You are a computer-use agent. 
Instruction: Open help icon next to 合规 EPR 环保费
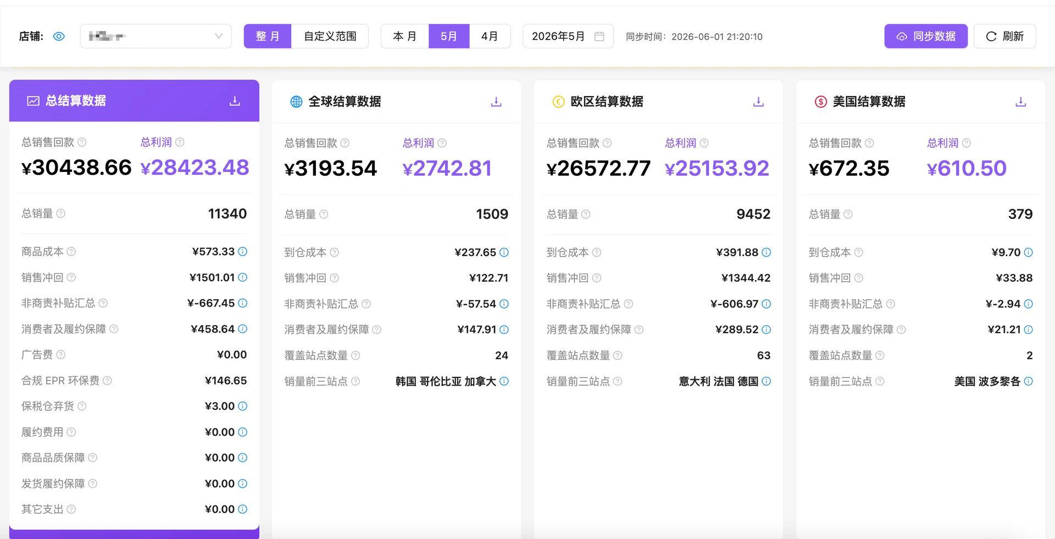(x=107, y=380)
